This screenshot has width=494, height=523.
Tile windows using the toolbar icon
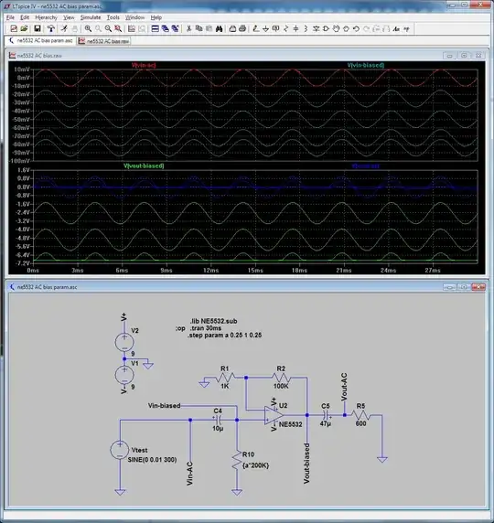pyautogui.click(x=155, y=28)
